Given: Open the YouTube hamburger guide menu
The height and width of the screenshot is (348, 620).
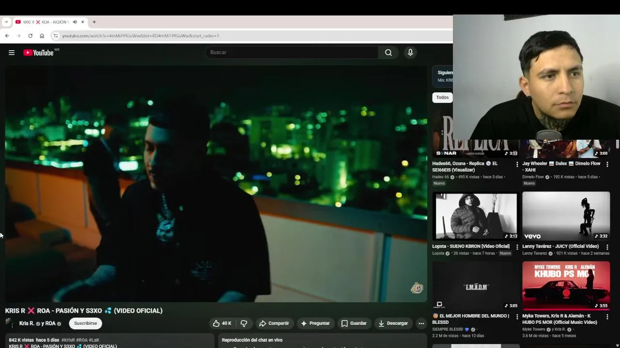Looking at the screenshot, I should tap(12, 53).
